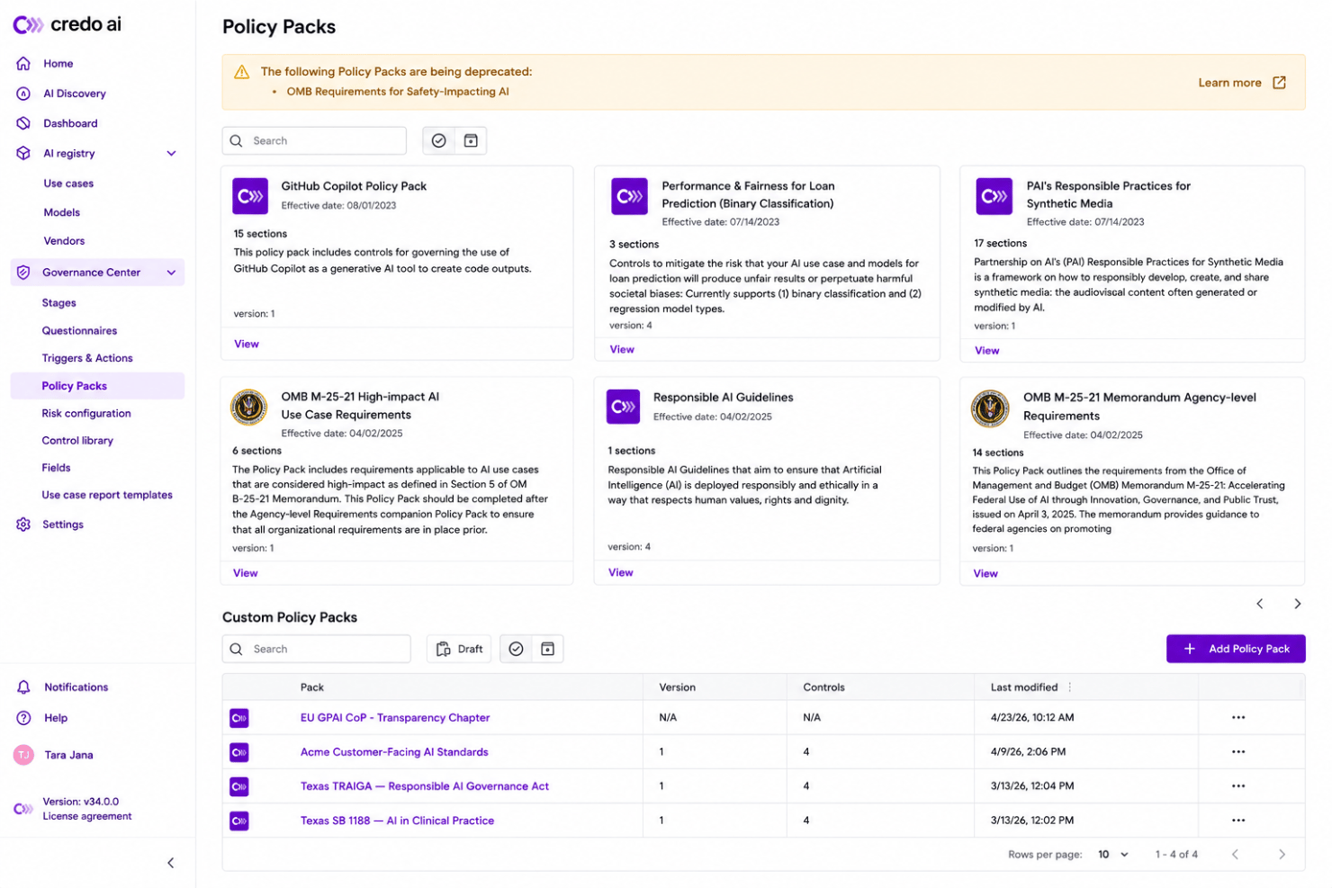Click the AI registry cube icon
This screenshot has height=888, width=1332.
pyautogui.click(x=23, y=153)
